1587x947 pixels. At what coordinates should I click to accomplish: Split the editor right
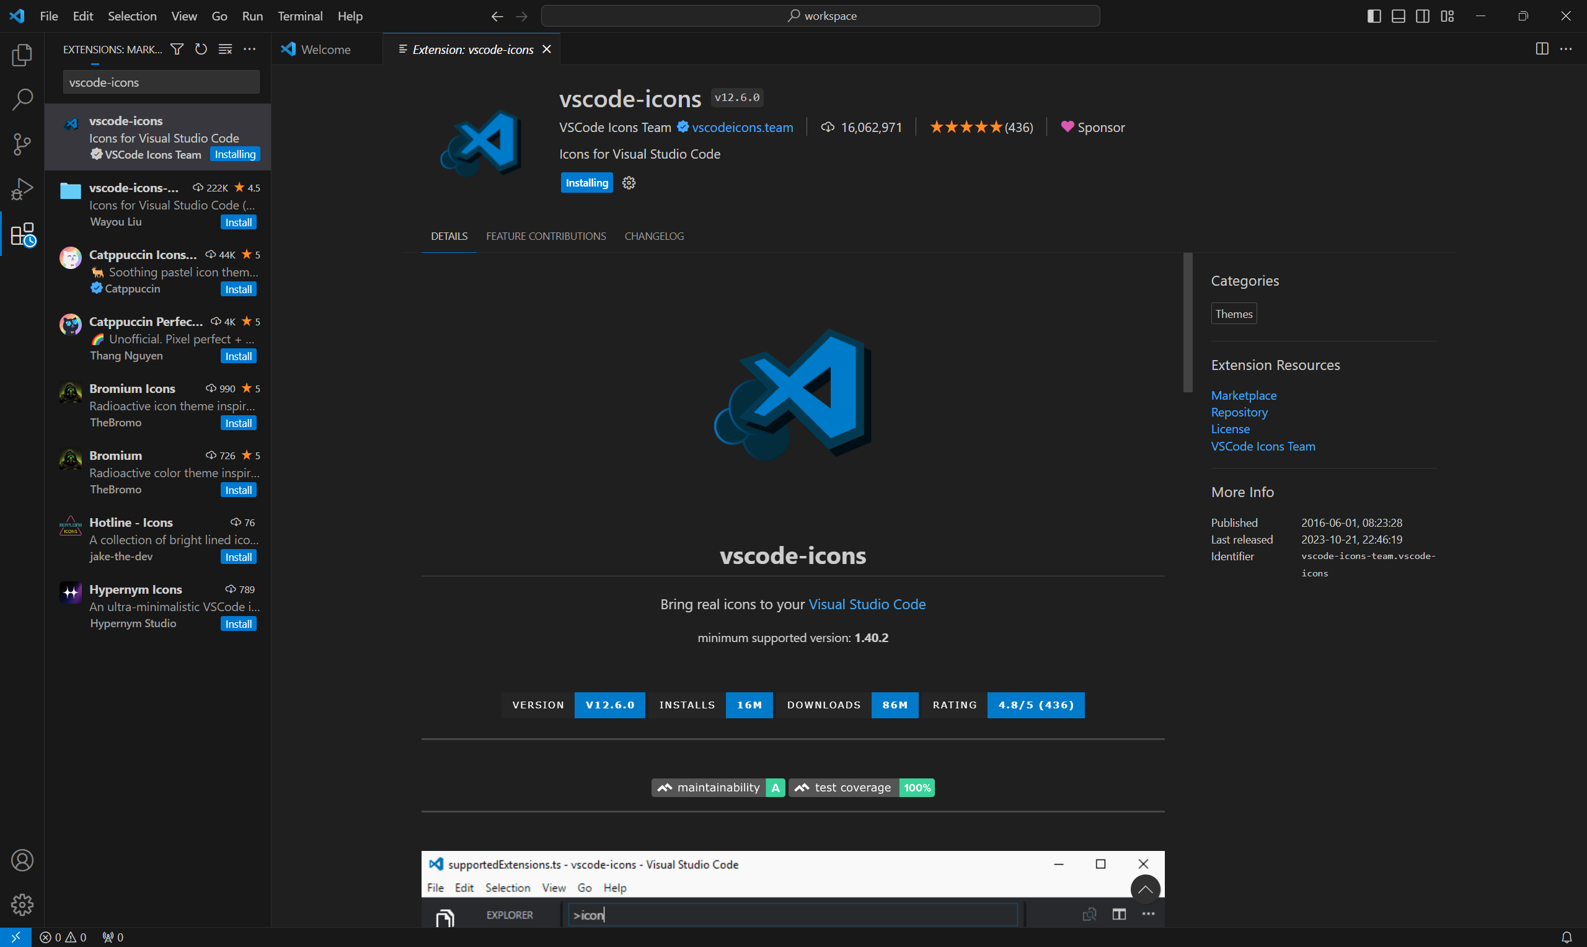click(1542, 49)
